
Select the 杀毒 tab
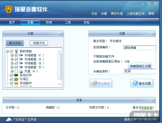(x=30, y=22)
